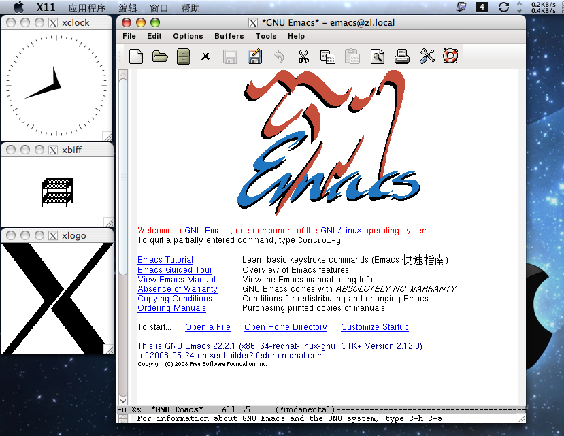
Task: Follow the GNU/Linux link
Action: point(341,231)
